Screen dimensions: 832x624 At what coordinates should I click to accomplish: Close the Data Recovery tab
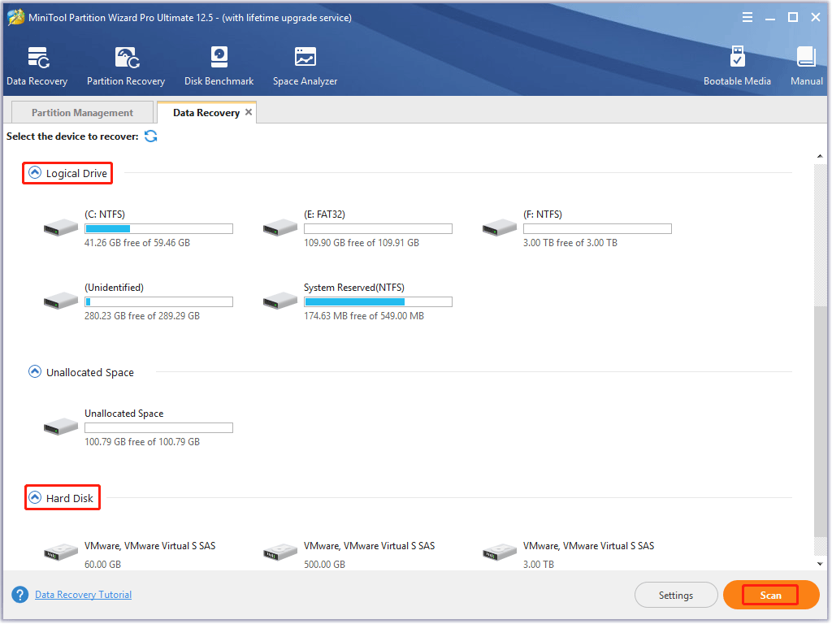pos(249,112)
